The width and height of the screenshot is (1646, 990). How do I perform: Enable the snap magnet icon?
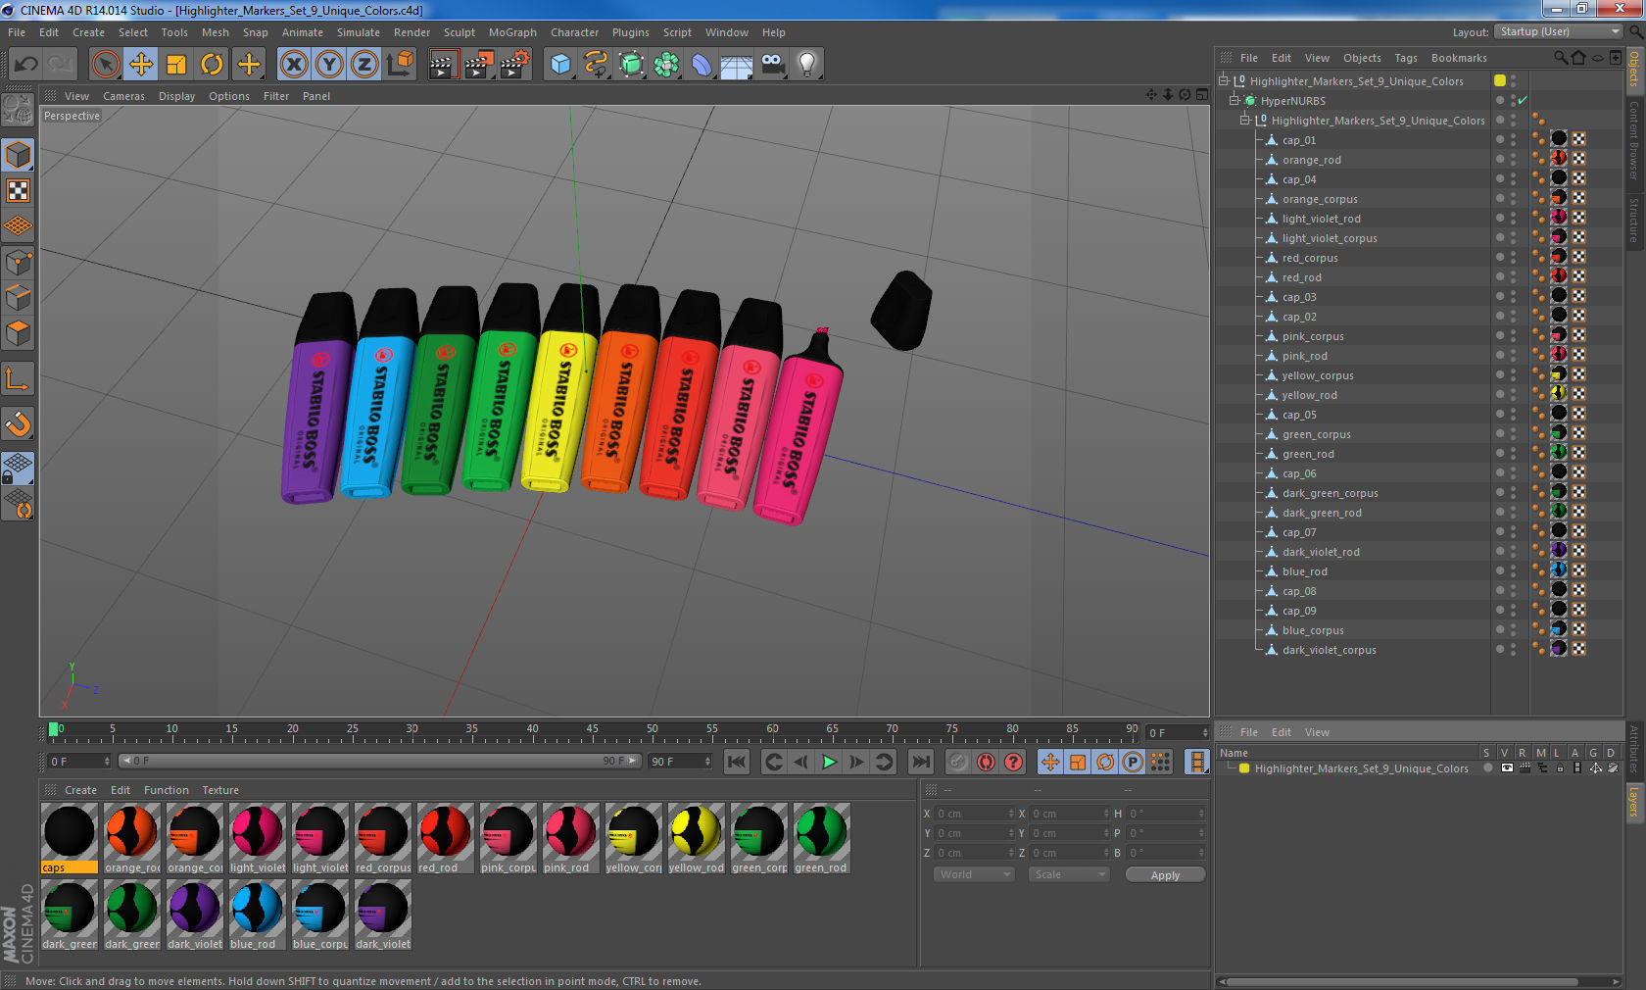pyautogui.click(x=18, y=423)
